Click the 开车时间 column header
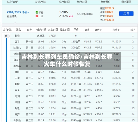The height and width of the screenshot is (122, 140). coord(53,30)
